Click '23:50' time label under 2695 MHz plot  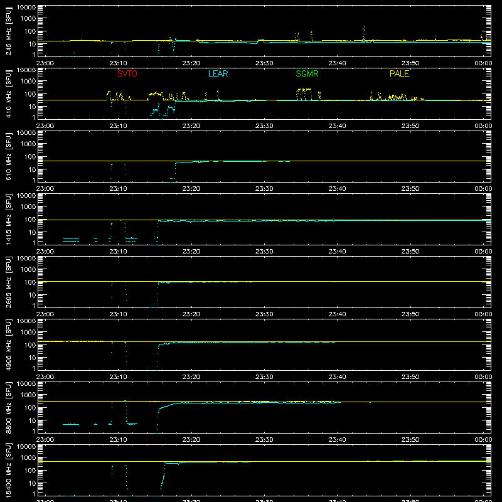410,314
